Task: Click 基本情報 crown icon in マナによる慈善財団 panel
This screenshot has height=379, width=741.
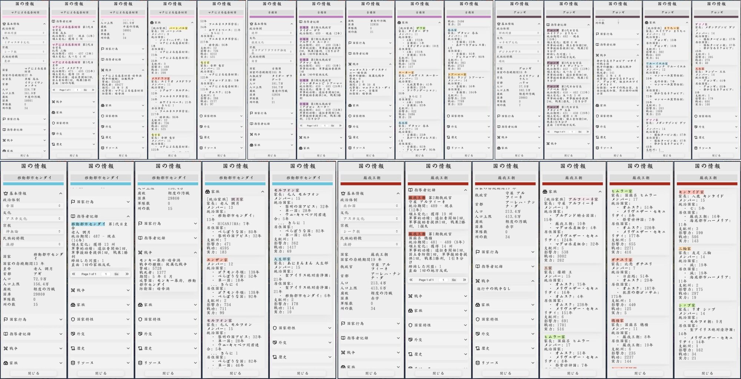Action: pyautogui.click(x=4, y=24)
